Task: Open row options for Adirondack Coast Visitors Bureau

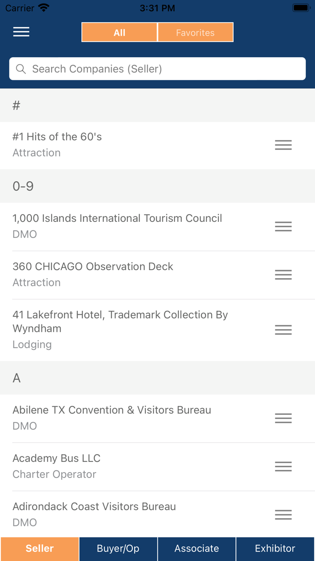Action: (283, 515)
